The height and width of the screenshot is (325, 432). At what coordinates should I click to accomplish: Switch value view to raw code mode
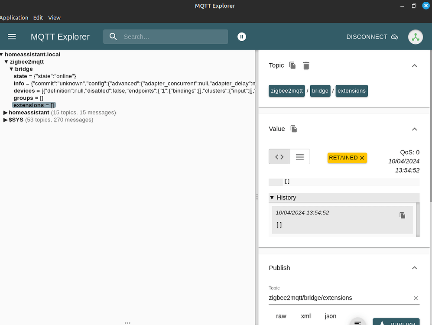(279, 157)
